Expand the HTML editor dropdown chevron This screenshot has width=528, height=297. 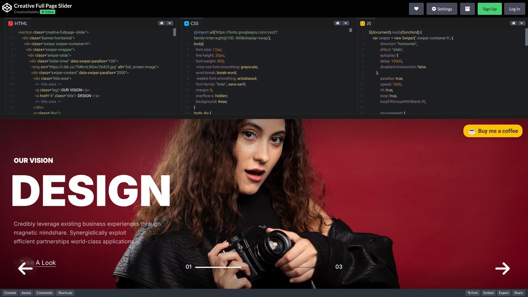[x=170, y=23]
